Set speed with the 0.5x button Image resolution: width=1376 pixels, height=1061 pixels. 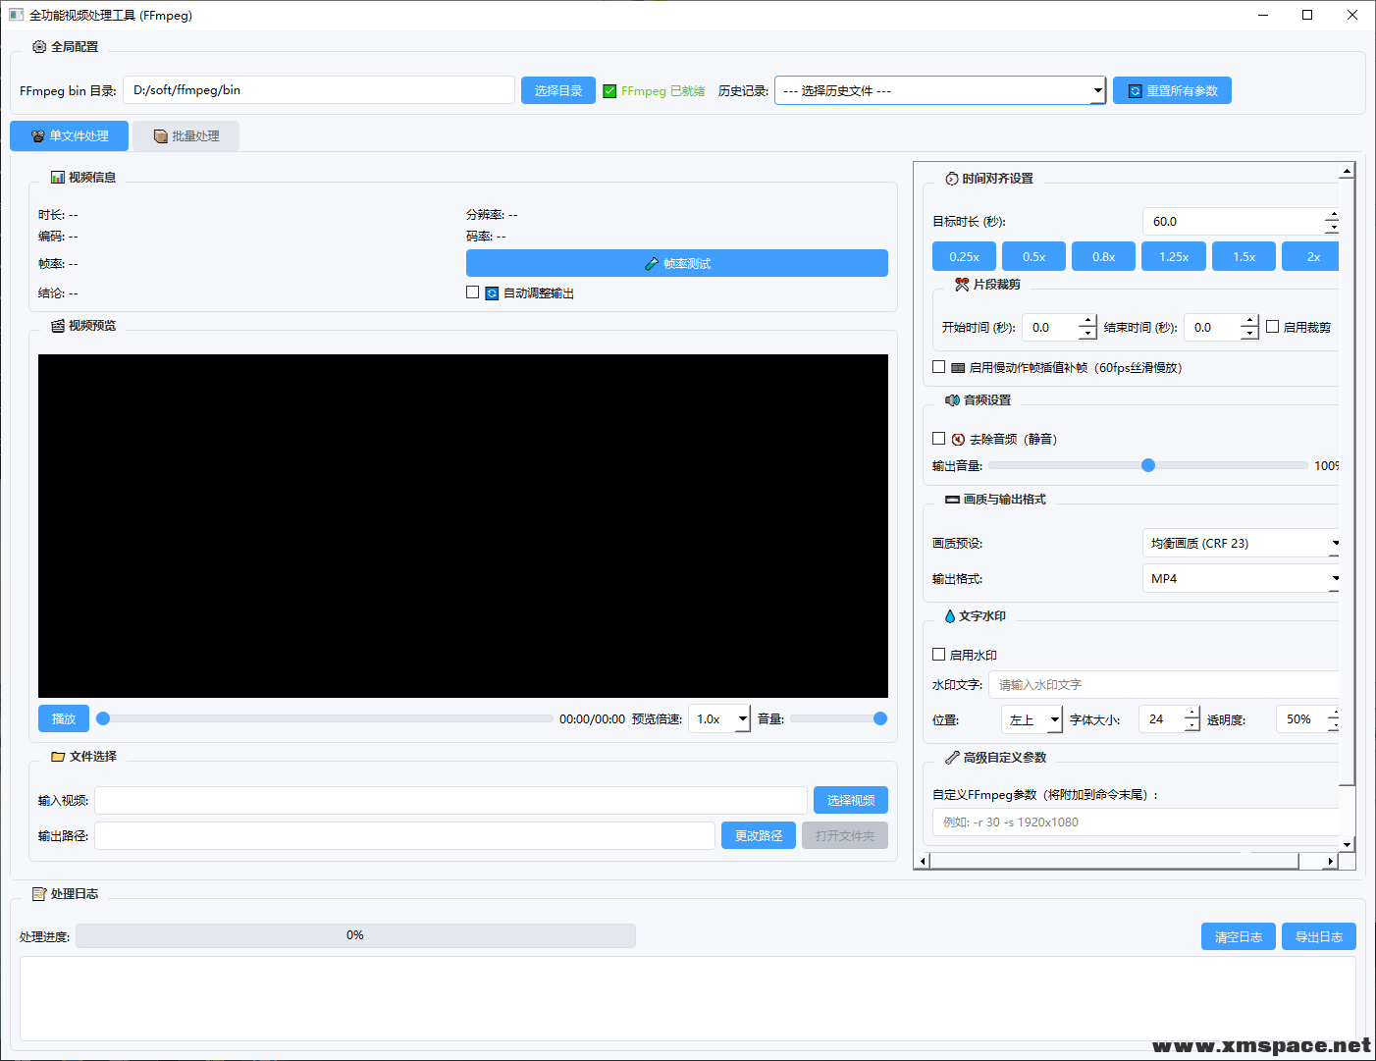click(x=1033, y=256)
